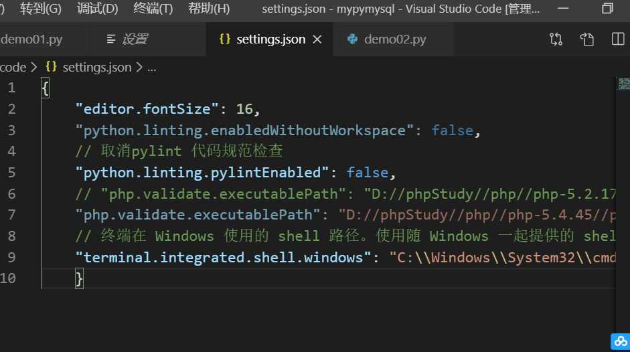Click the open settings file icon
The image size is (630, 352).
pyautogui.click(x=587, y=39)
